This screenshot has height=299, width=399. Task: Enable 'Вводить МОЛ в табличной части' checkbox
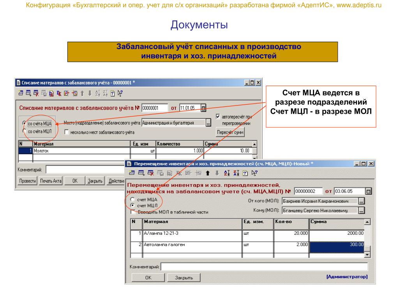[132, 212]
